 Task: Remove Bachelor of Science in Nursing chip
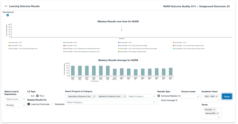click(125, 96)
